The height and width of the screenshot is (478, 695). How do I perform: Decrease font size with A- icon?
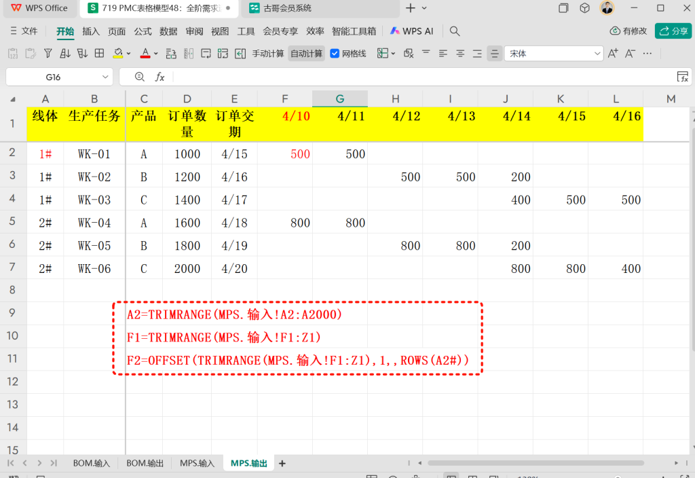(x=630, y=54)
